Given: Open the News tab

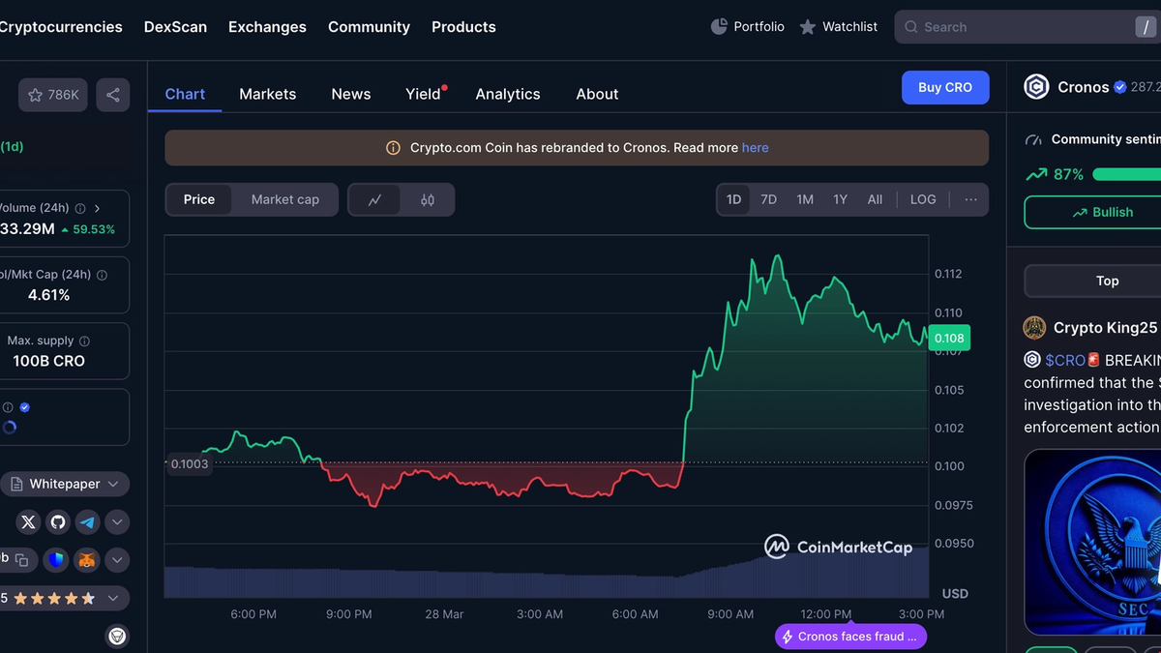Looking at the screenshot, I should point(351,94).
